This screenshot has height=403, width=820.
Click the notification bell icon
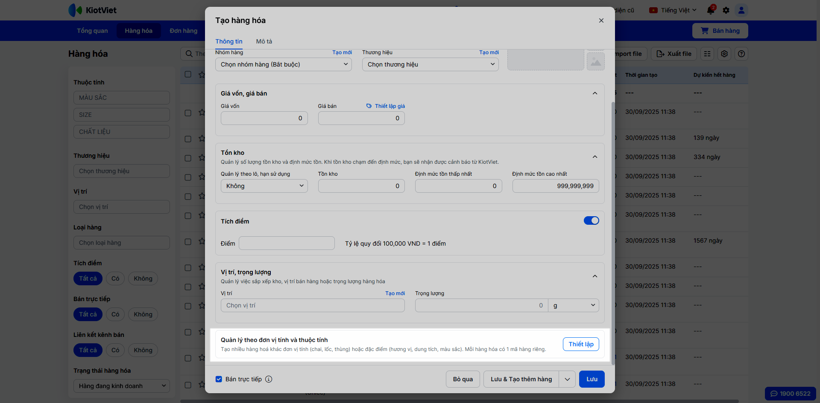coord(711,10)
